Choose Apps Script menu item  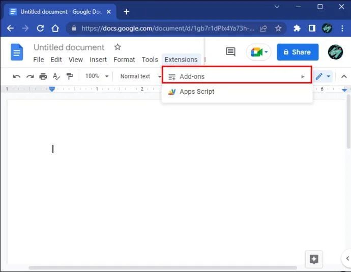pyautogui.click(x=237, y=92)
